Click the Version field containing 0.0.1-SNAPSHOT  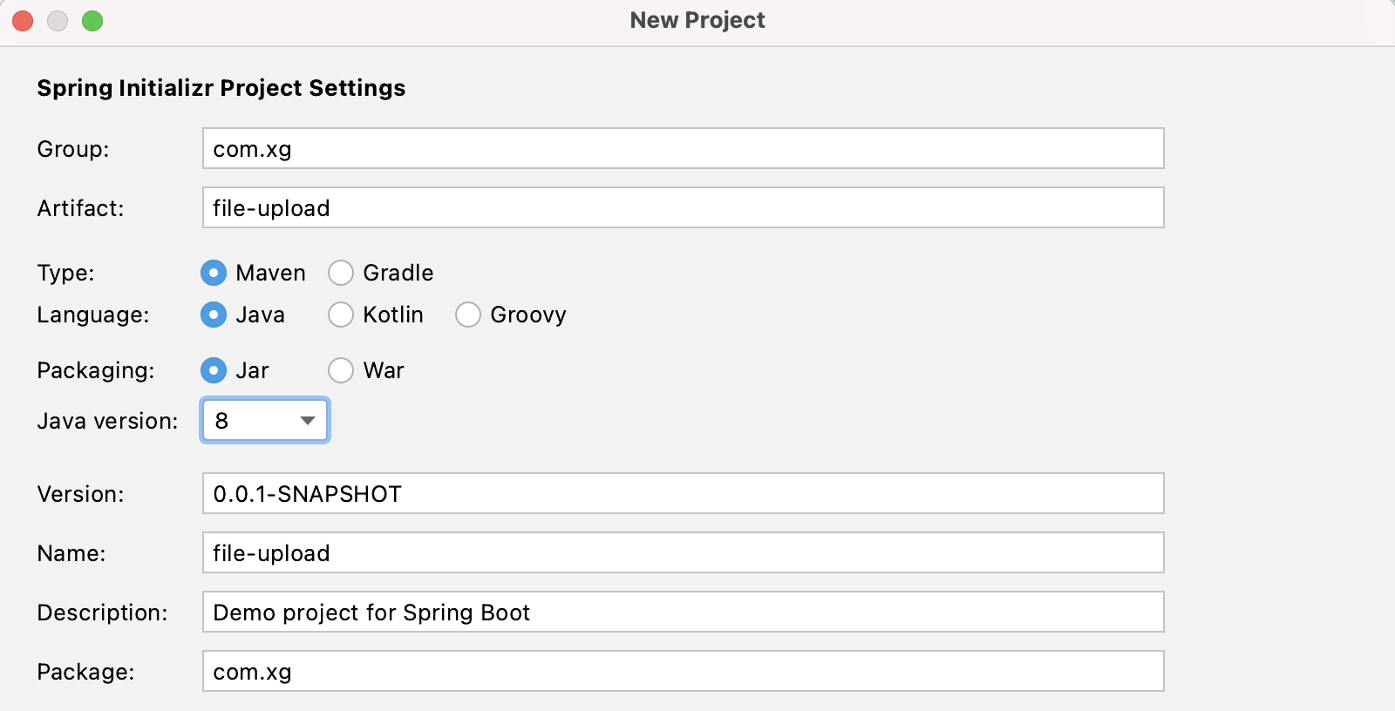[x=683, y=494]
